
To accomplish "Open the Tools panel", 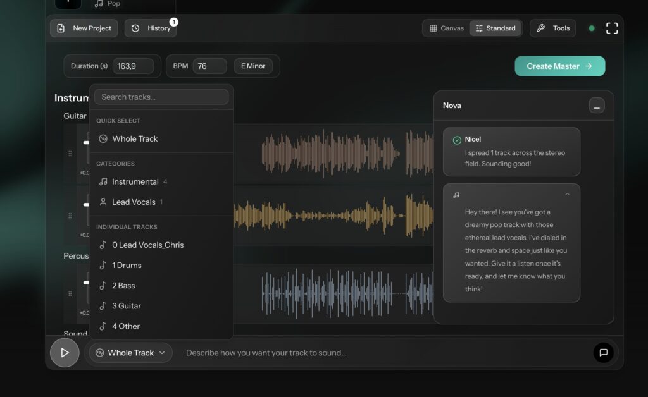I will (x=552, y=28).
